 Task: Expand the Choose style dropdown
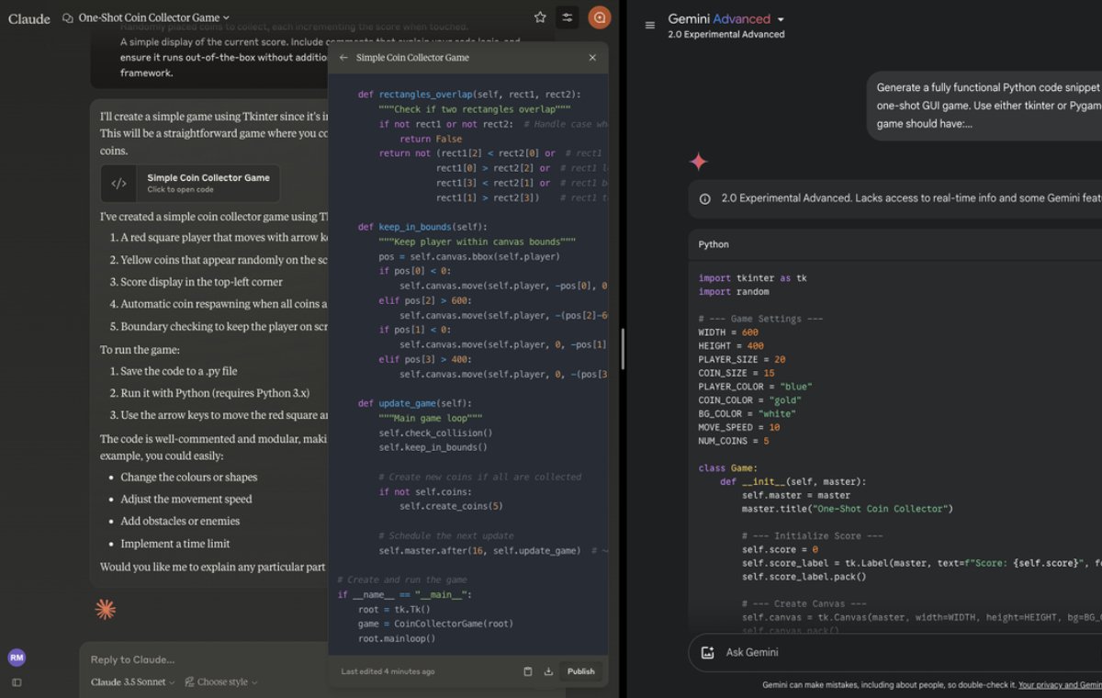point(223,681)
